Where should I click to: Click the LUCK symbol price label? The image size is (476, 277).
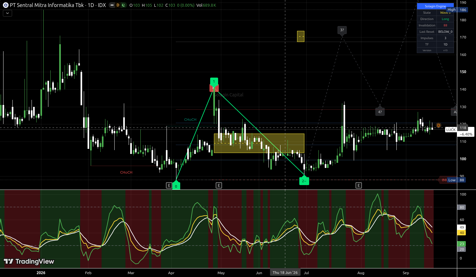pos(451,130)
